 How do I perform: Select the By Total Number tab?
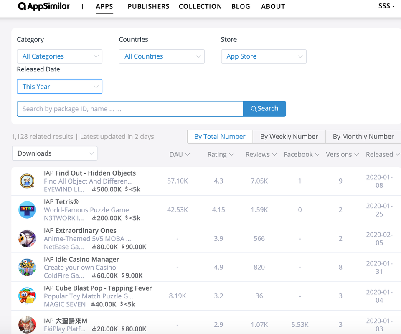click(x=220, y=137)
